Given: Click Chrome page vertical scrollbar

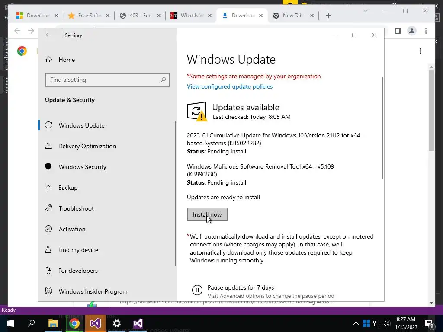Looking at the screenshot, I should (x=431, y=110).
